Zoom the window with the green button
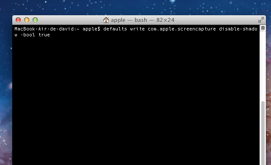The image size is (271, 165). [x=35, y=20]
